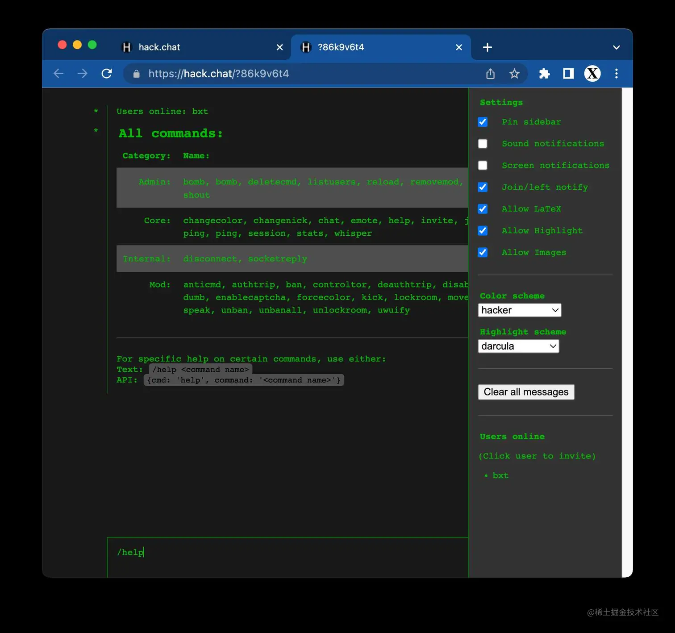Click the '(Click user to invite)' hint text
The height and width of the screenshot is (633, 675).
[537, 456]
